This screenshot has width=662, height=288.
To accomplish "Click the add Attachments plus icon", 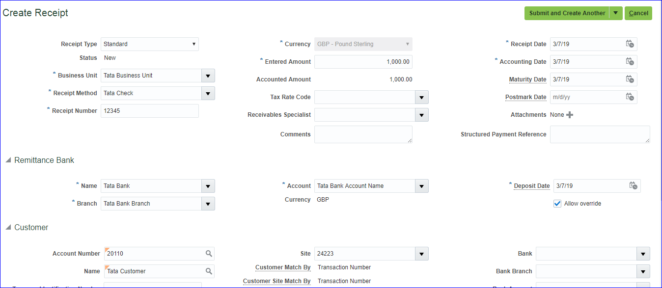I will [x=570, y=115].
